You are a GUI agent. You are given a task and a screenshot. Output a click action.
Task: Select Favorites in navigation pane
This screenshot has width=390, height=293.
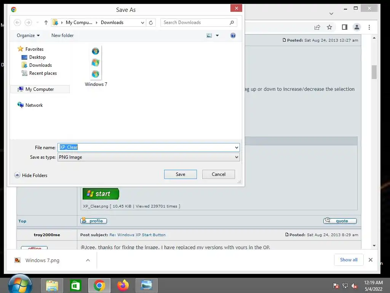[x=34, y=49]
